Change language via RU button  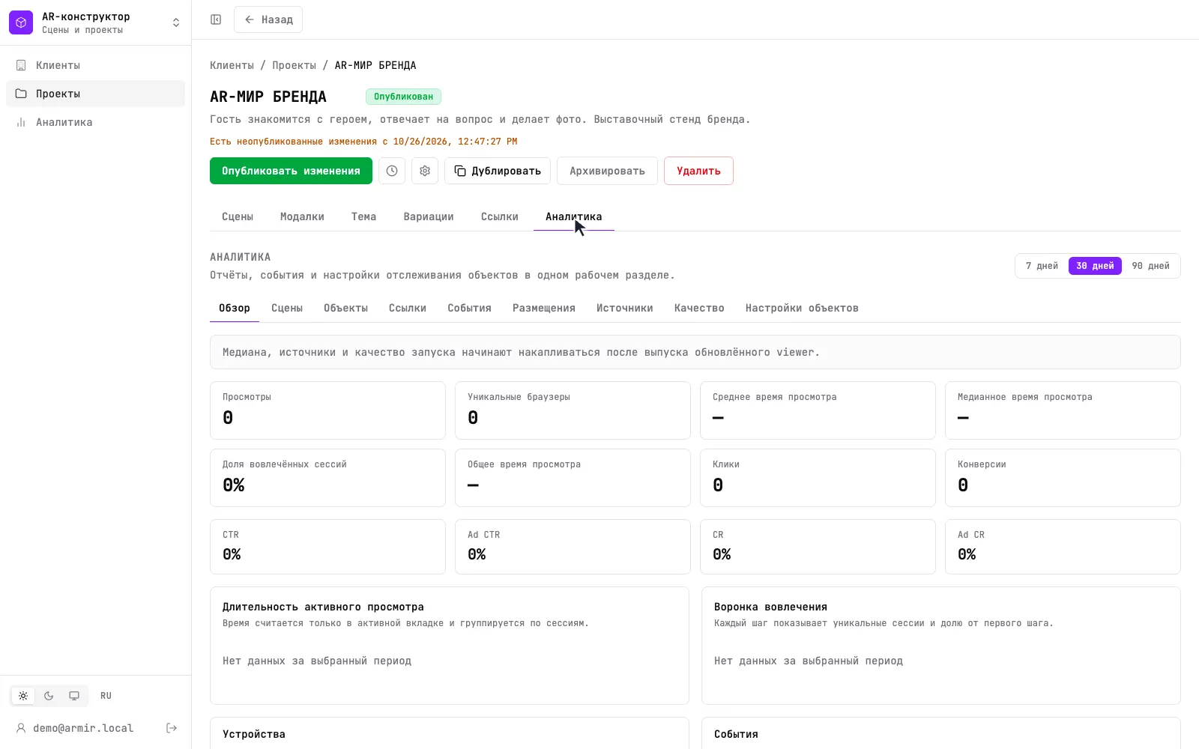[x=106, y=696]
